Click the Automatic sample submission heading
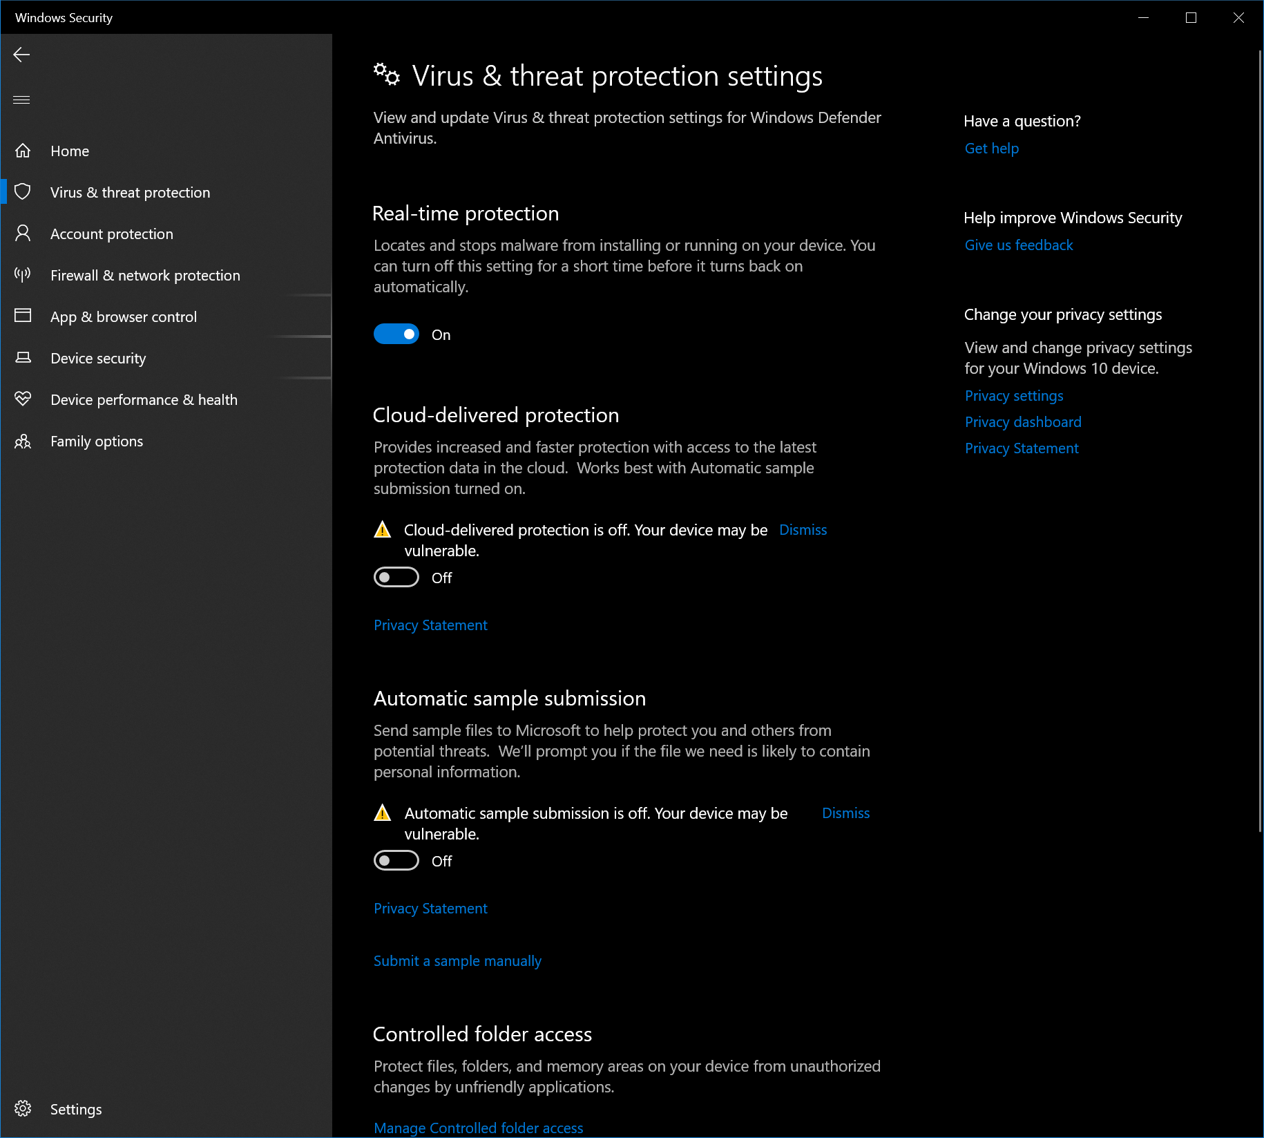This screenshot has width=1264, height=1138. point(510,699)
